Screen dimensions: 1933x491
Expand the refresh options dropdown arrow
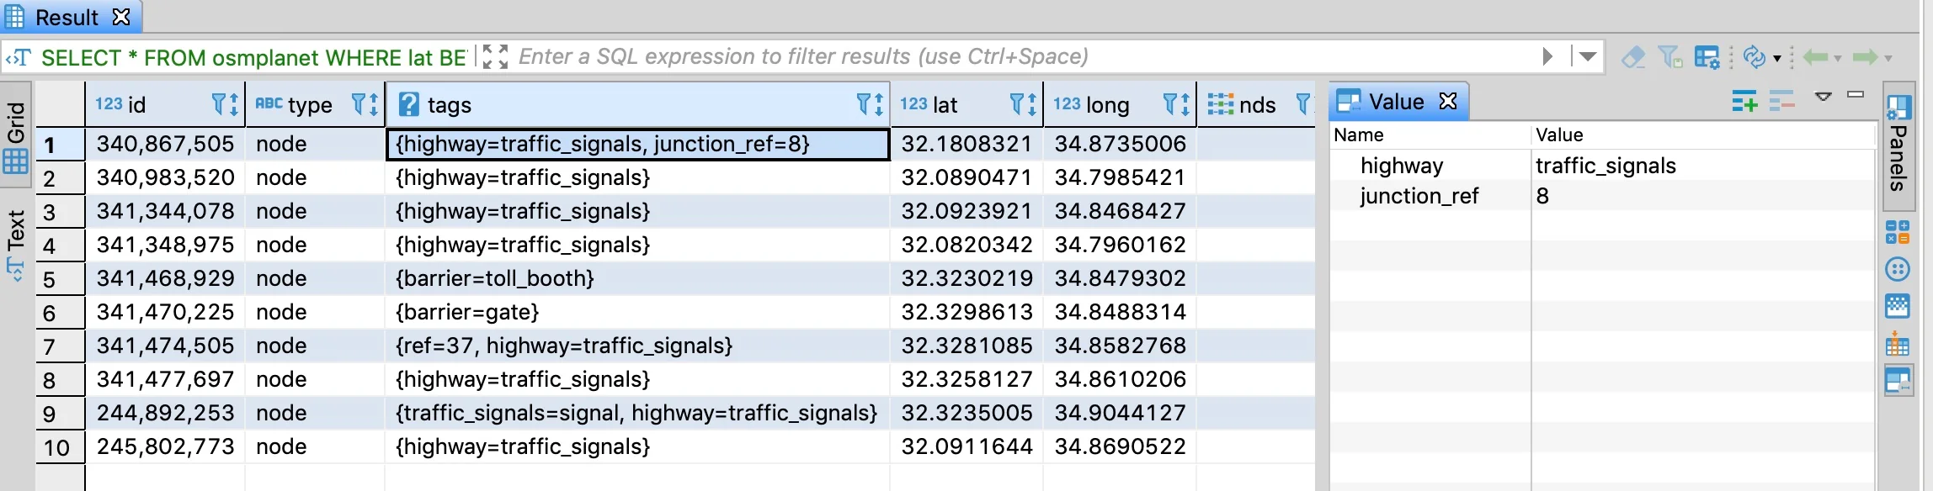pos(1777,58)
